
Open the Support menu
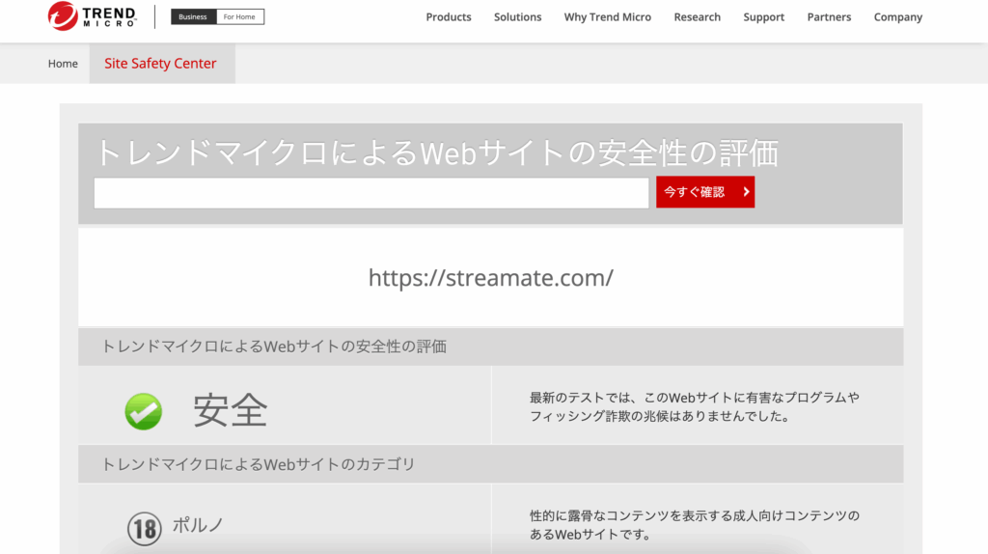pos(764,17)
